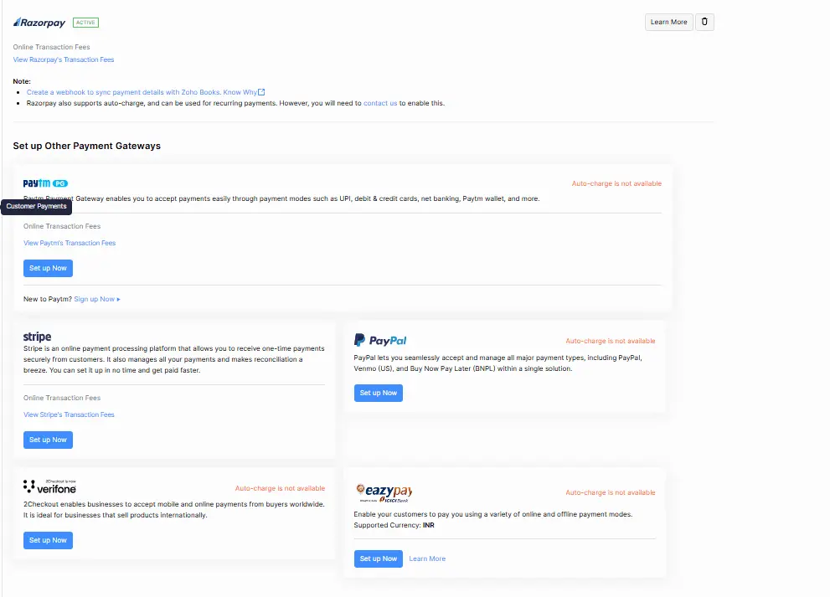Screen dimensions: 830x597
Task: Open View Paytm's Transaction Fees link
Action: (70, 243)
